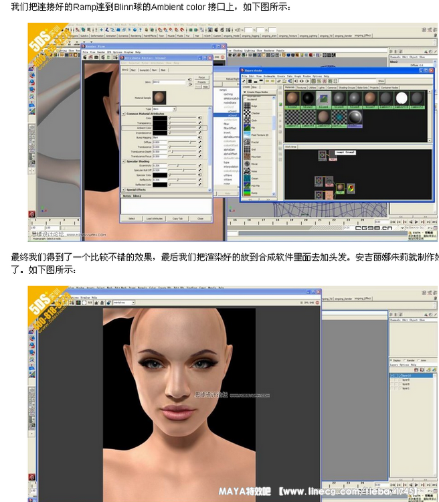Click the Bulge texture node icon in Hypershade

pyautogui.click(x=247, y=106)
